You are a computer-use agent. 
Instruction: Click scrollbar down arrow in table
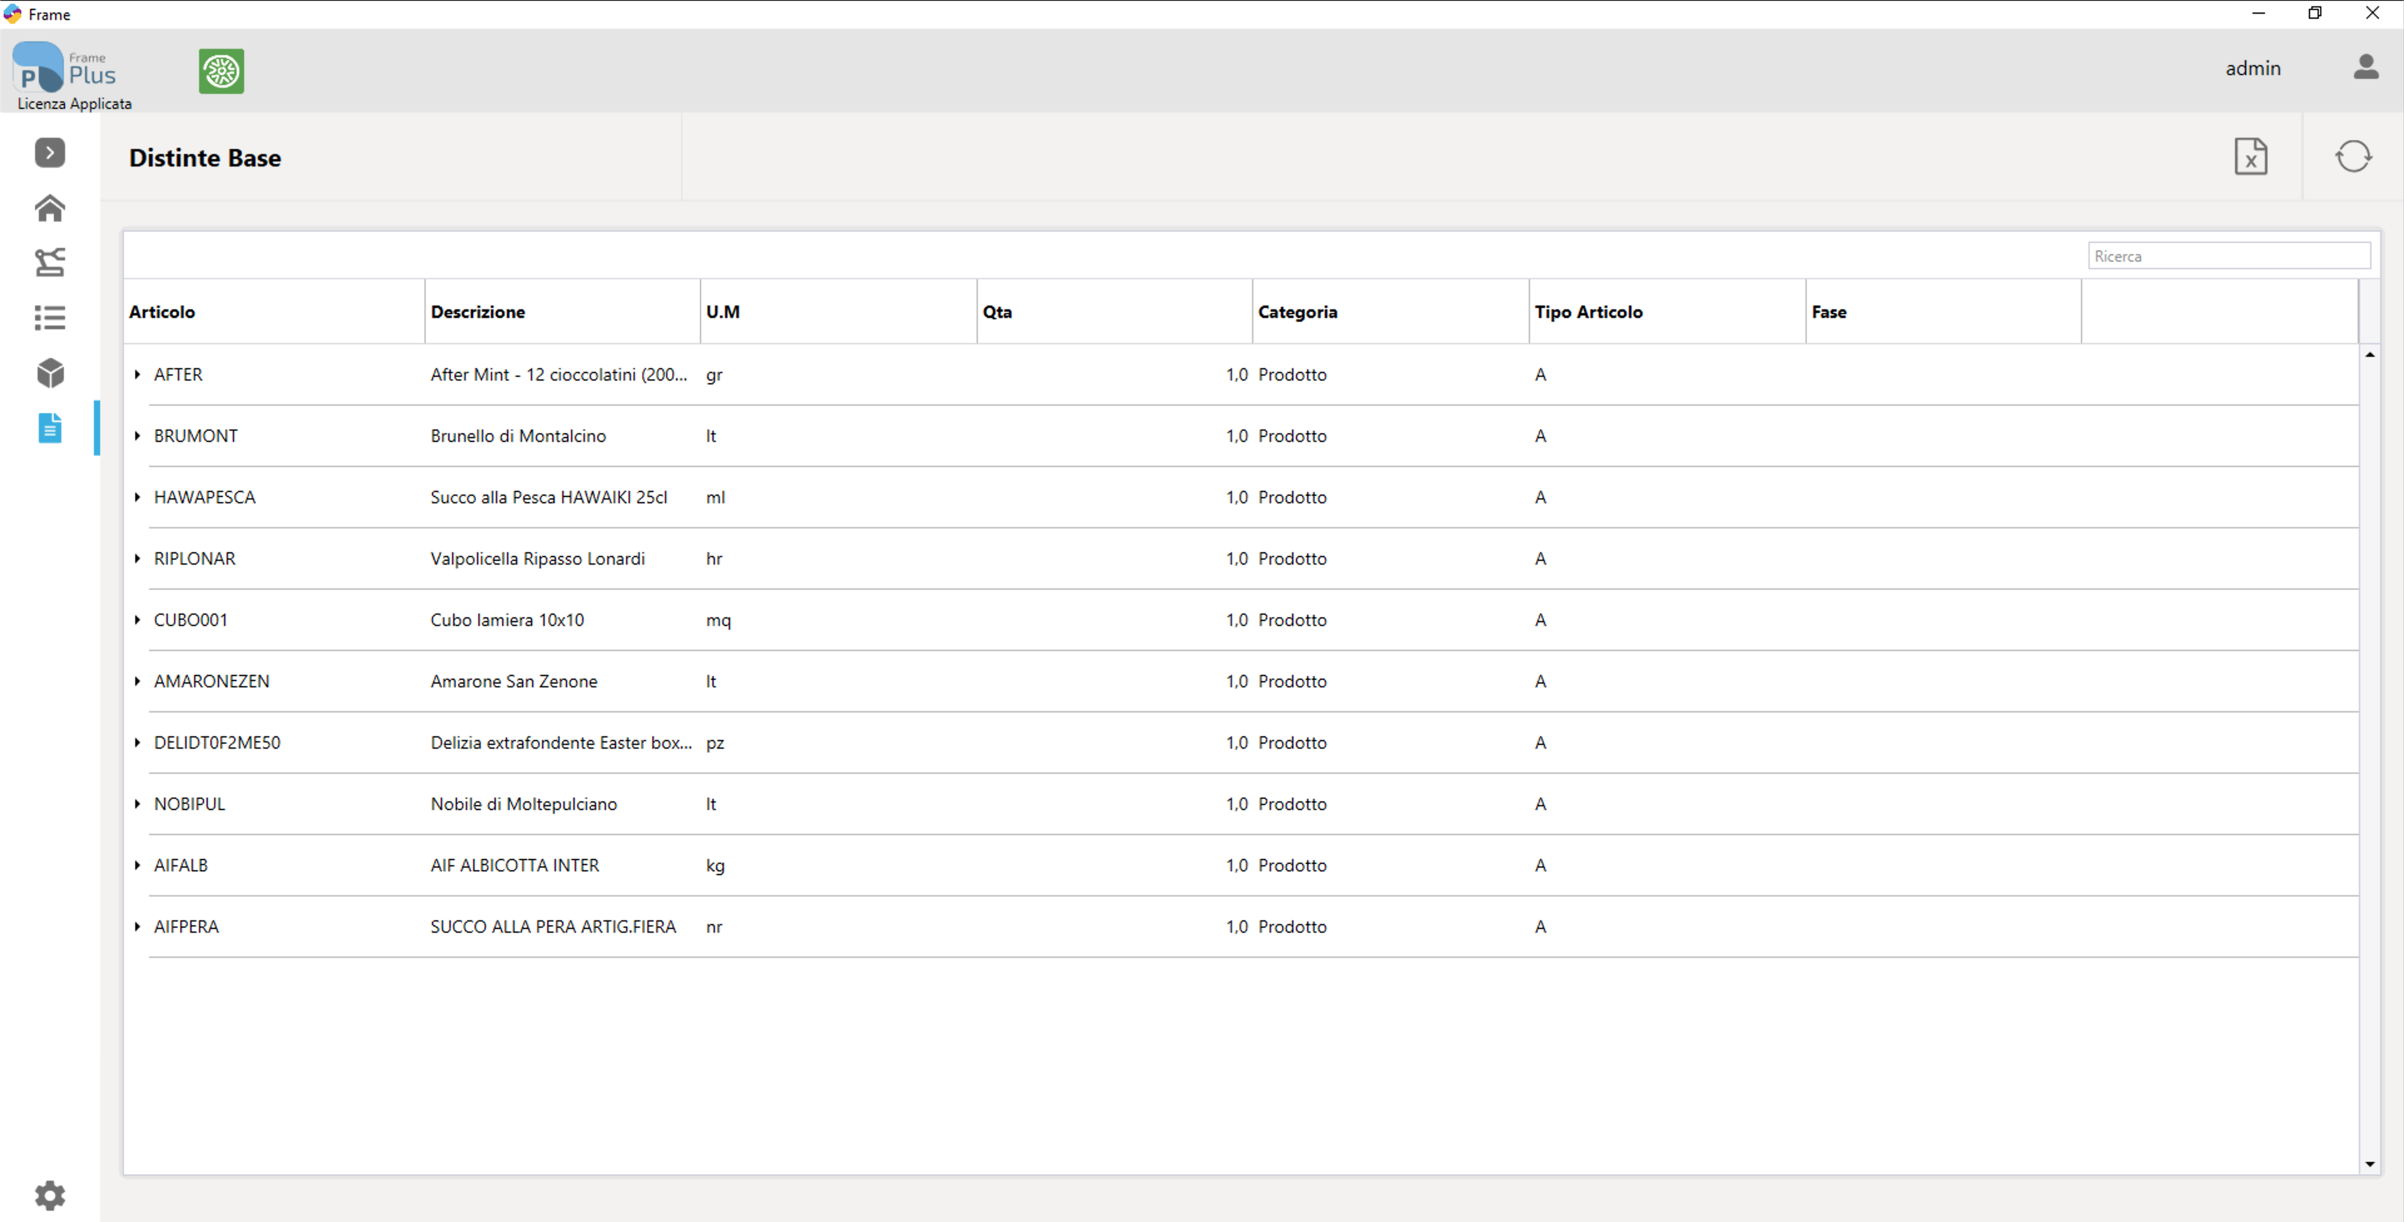2370,1164
